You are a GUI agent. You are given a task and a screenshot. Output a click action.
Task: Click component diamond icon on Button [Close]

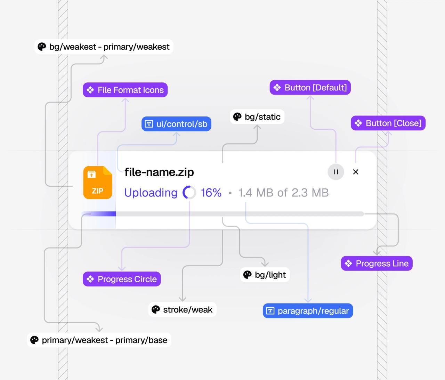coord(358,123)
